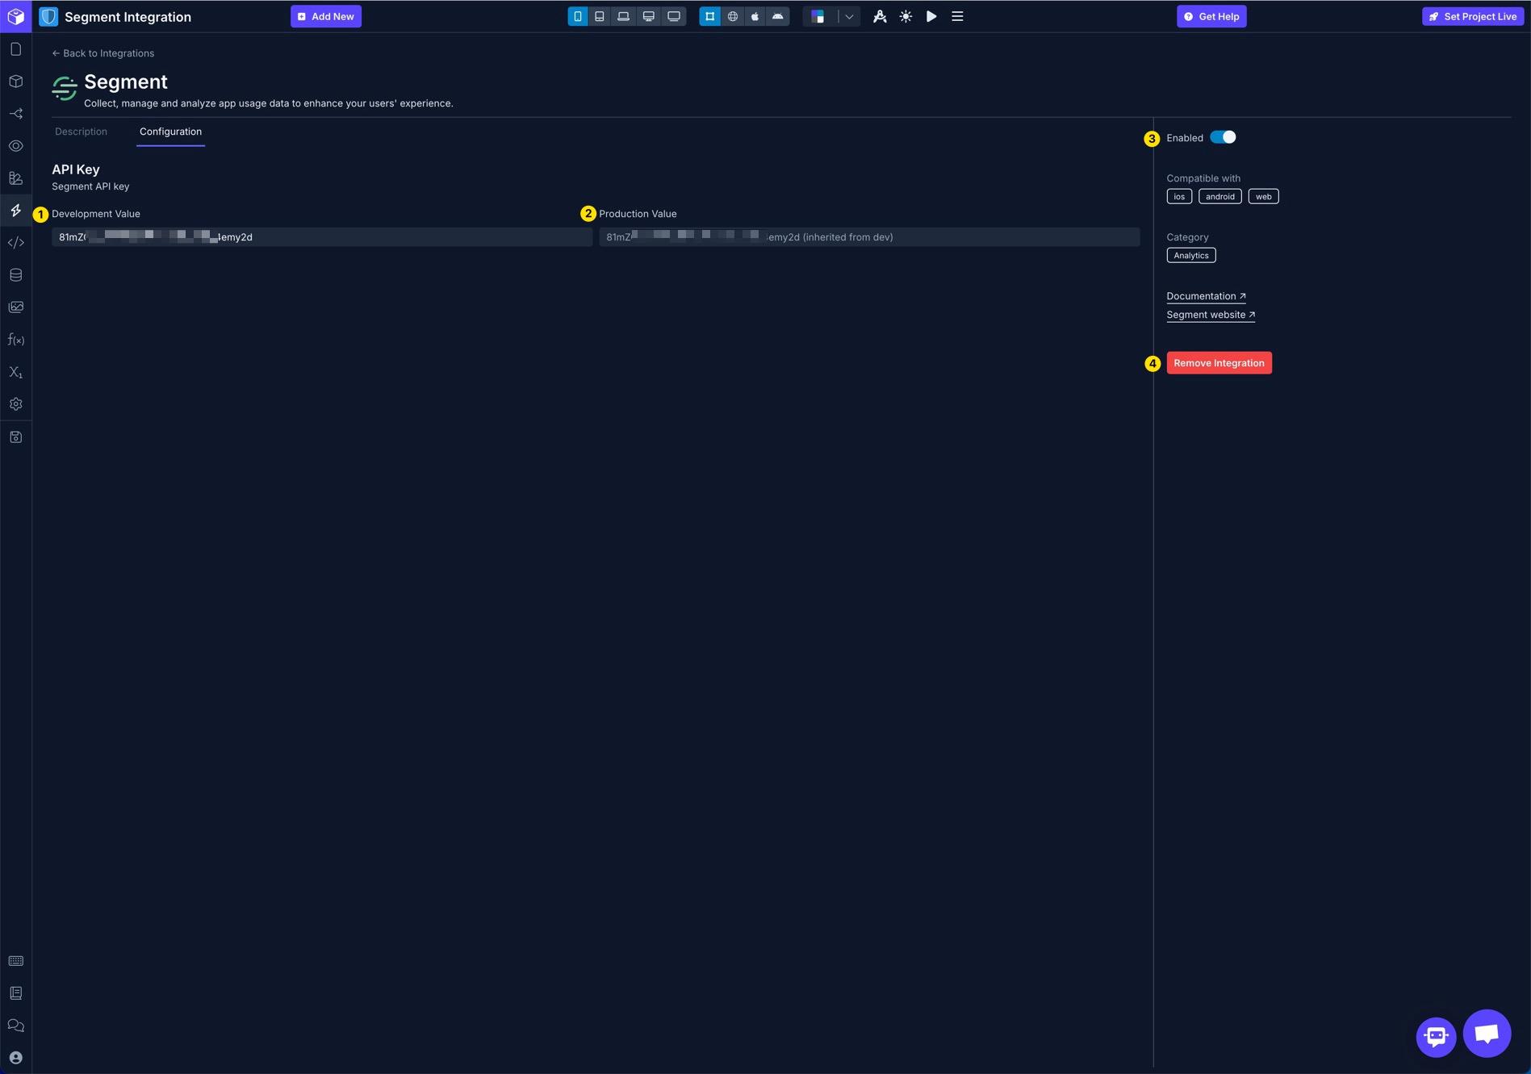Open the Documentation link

point(1206,296)
